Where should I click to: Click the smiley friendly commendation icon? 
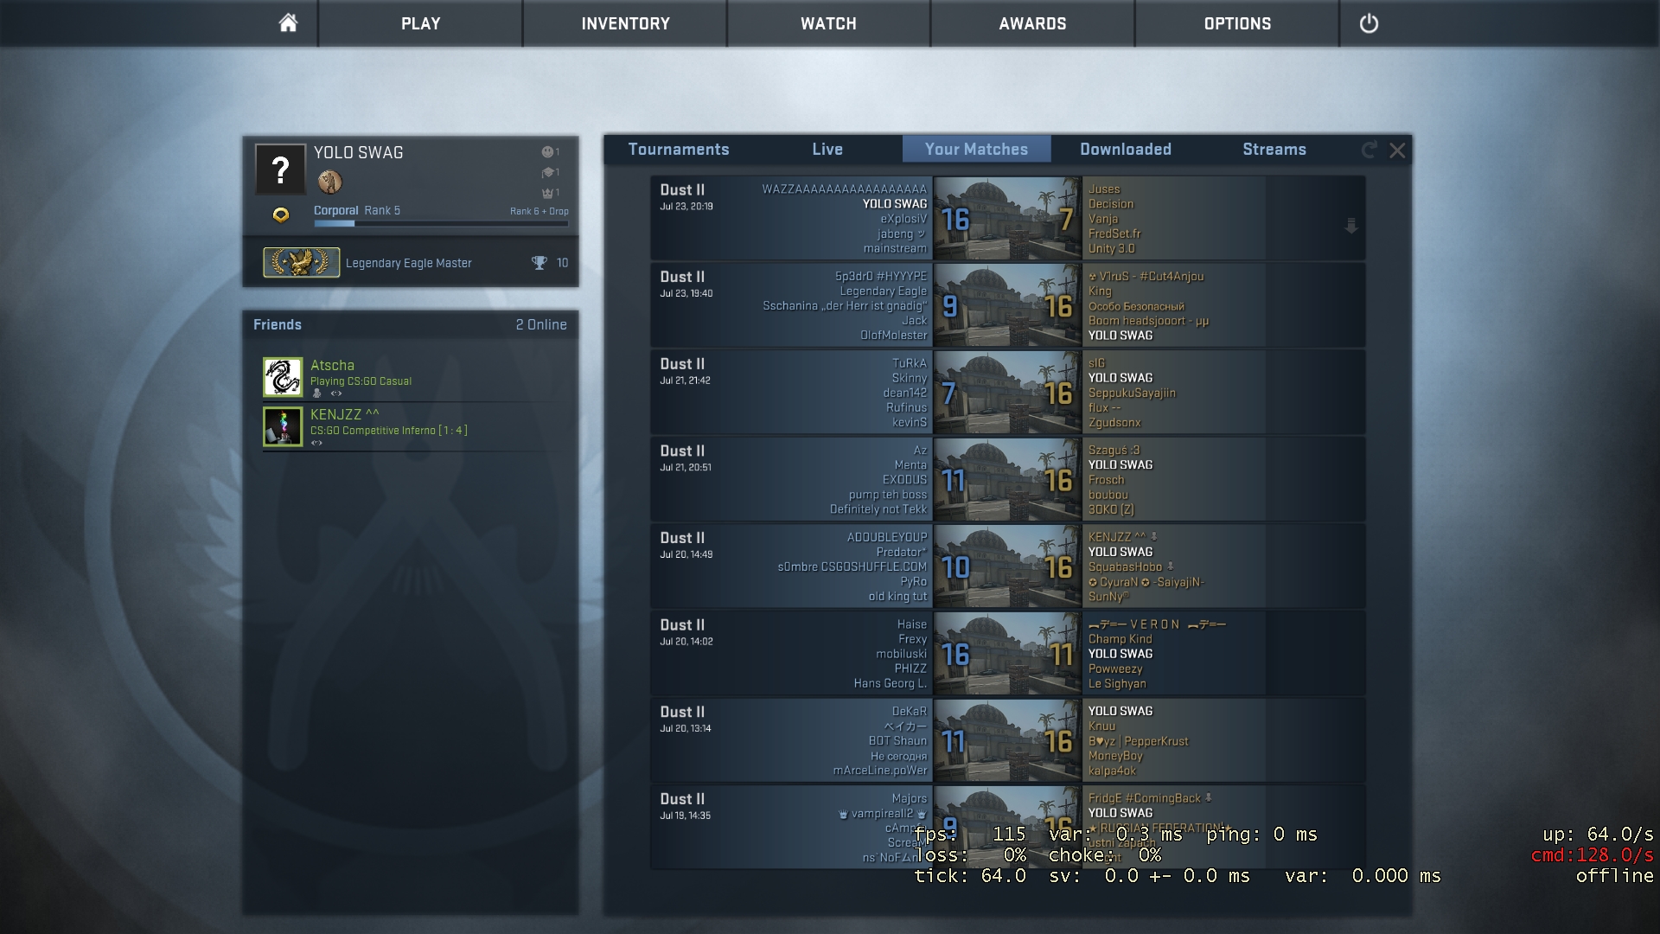[547, 152]
